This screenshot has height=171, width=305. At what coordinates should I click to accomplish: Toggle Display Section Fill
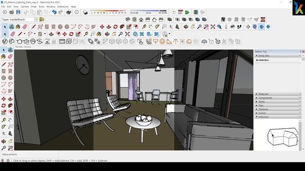pos(268,27)
